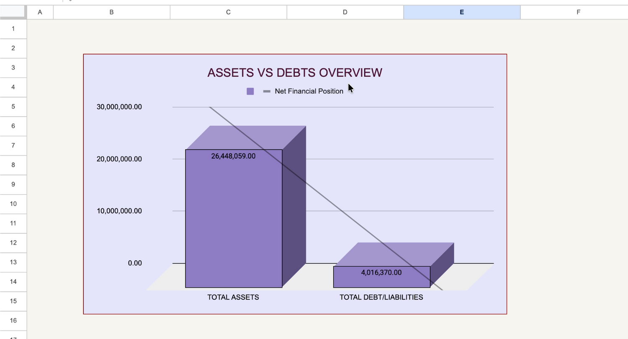
Task: Select column B header
Action: pyautogui.click(x=111, y=13)
